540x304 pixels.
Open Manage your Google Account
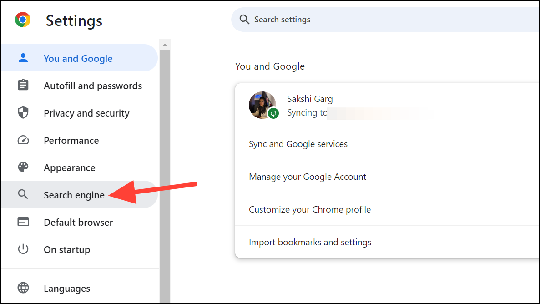tap(388, 177)
